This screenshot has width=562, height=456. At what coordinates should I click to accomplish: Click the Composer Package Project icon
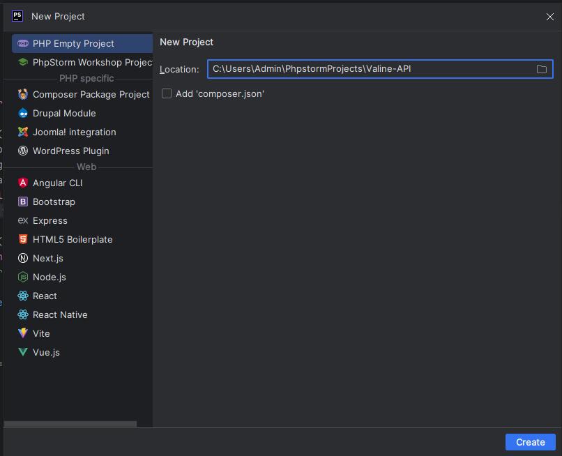click(23, 94)
